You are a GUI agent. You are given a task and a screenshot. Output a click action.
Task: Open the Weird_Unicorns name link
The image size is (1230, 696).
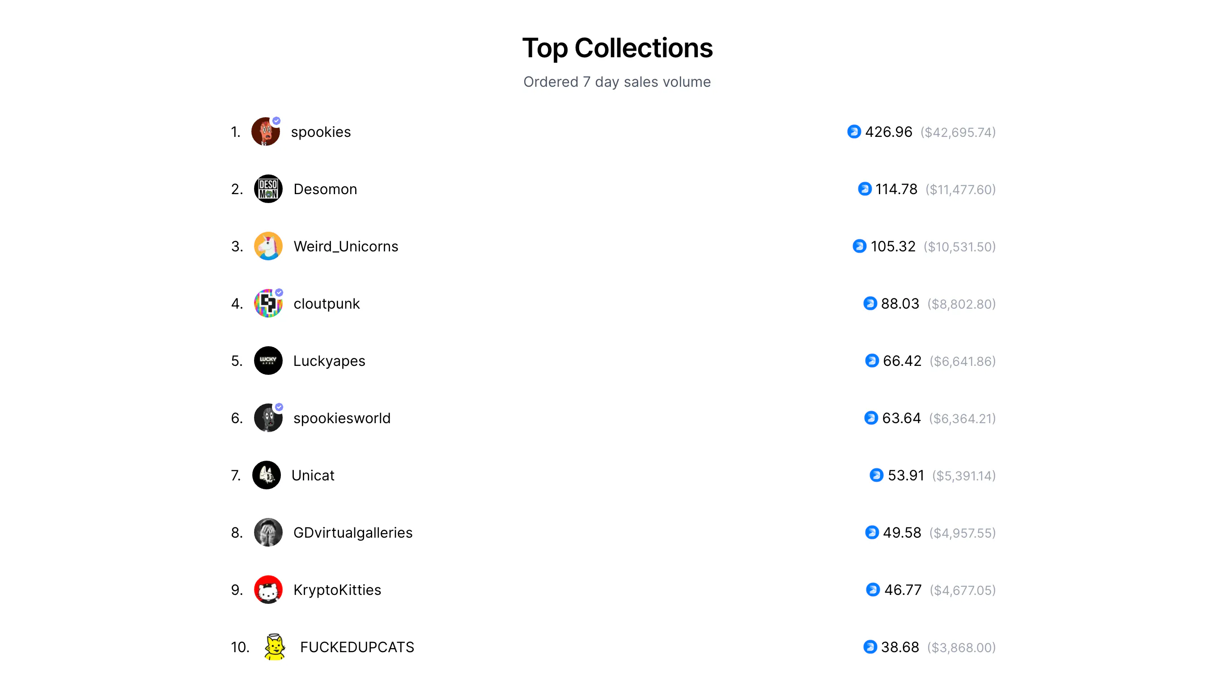[x=345, y=246]
